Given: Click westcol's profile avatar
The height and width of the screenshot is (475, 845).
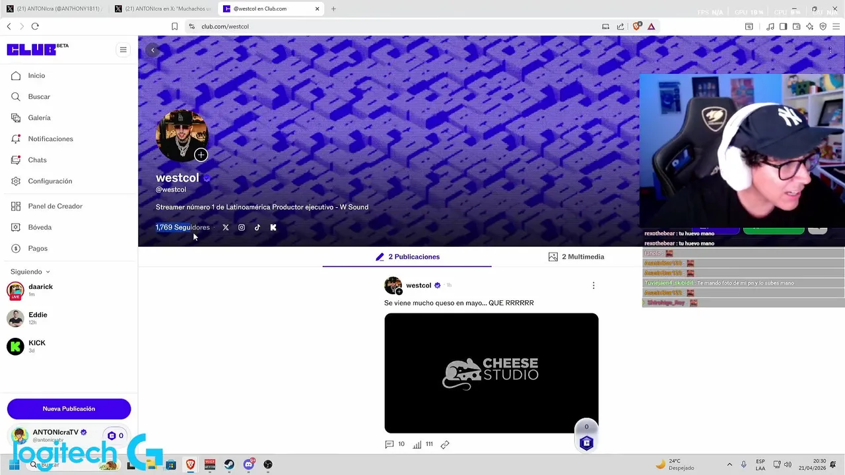Looking at the screenshot, I should click(x=182, y=135).
